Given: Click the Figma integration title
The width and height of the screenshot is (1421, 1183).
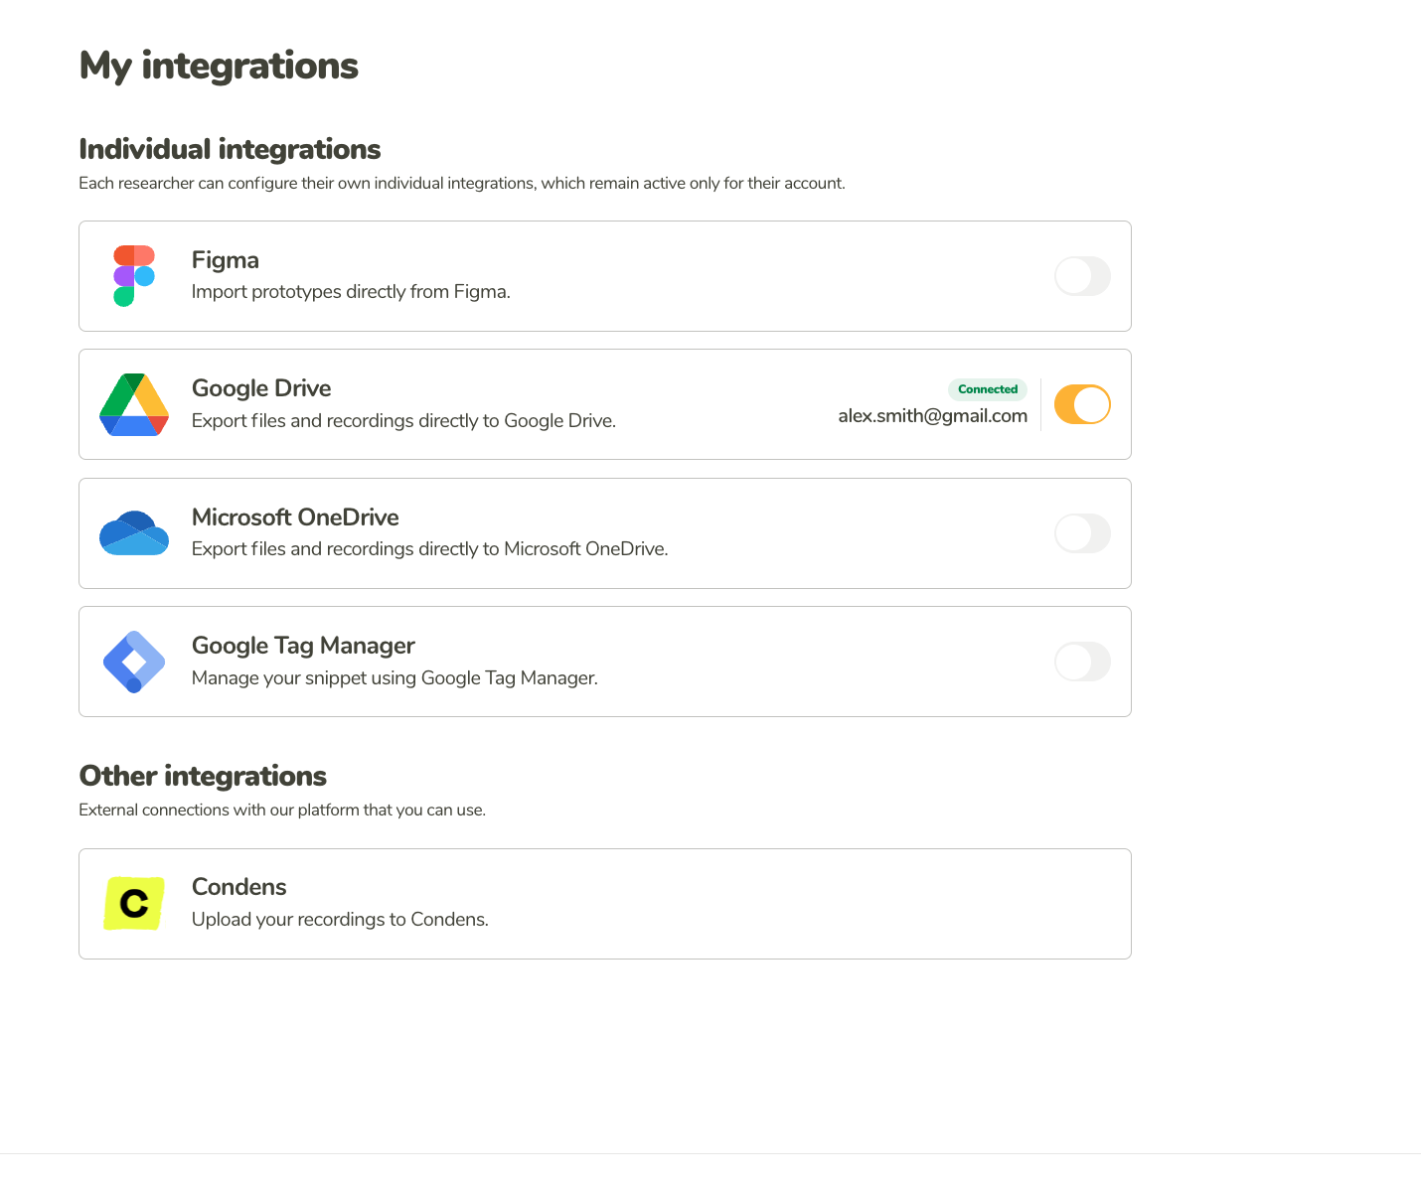Looking at the screenshot, I should (x=226, y=260).
